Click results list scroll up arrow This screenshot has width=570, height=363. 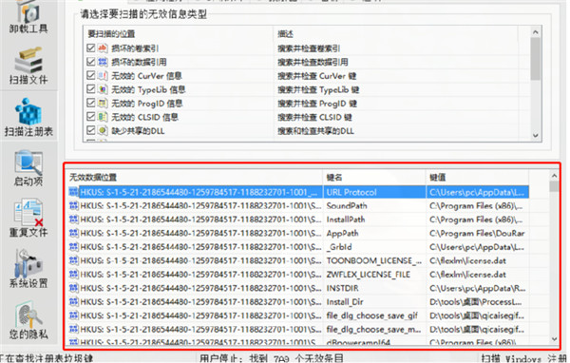(x=554, y=176)
